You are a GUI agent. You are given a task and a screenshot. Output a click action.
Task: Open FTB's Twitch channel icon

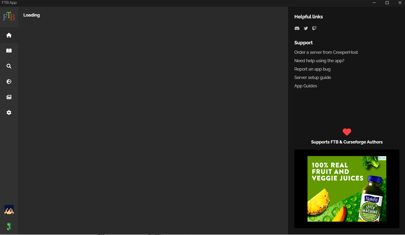click(314, 28)
